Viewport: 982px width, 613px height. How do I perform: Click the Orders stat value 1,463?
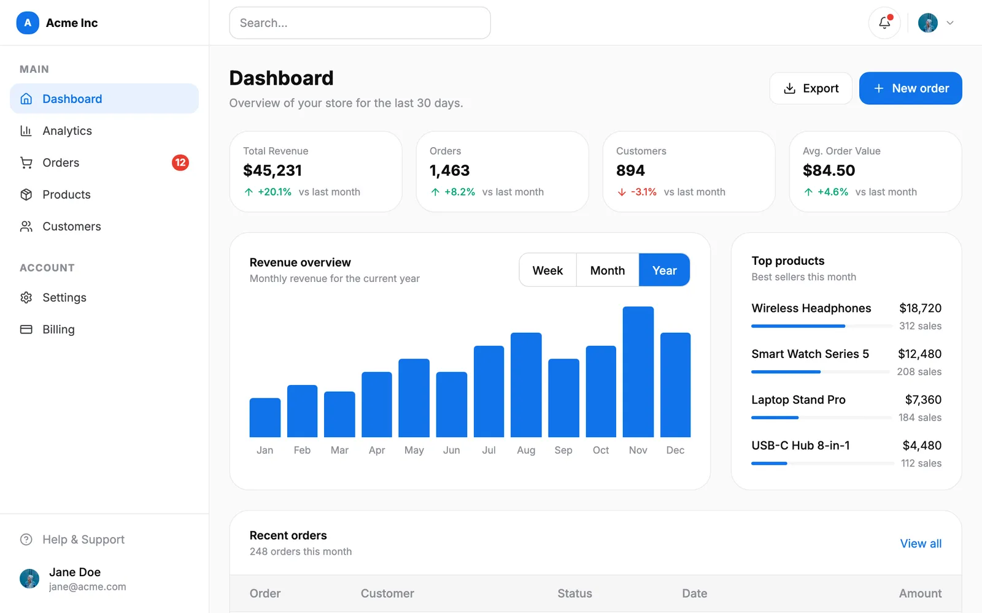(x=449, y=170)
